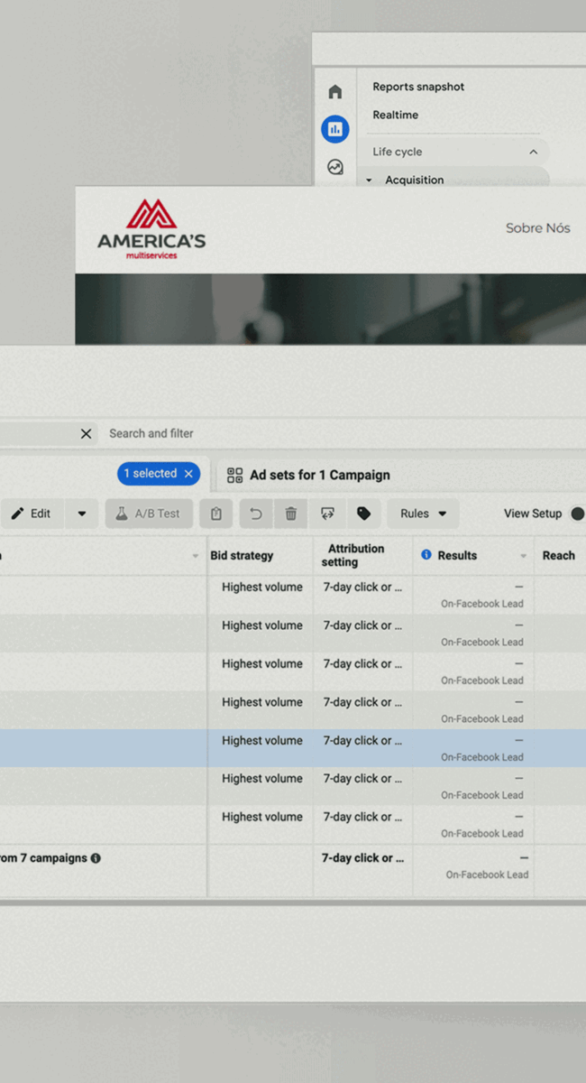Open sort arrow left of Bid strategy
Screen dimensions: 586x1083
point(196,556)
